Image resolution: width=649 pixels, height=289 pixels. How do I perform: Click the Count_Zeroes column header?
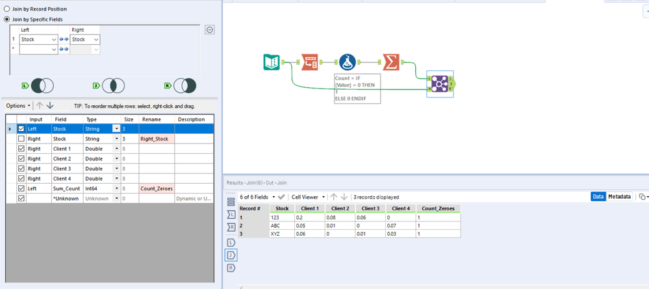[439, 208]
